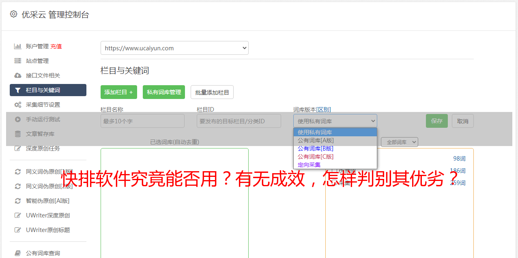The height and width of the screenshot is (258, 518).
Task: Click the gear icon beside 优采云 管理控制台
Action: (13, 14)
